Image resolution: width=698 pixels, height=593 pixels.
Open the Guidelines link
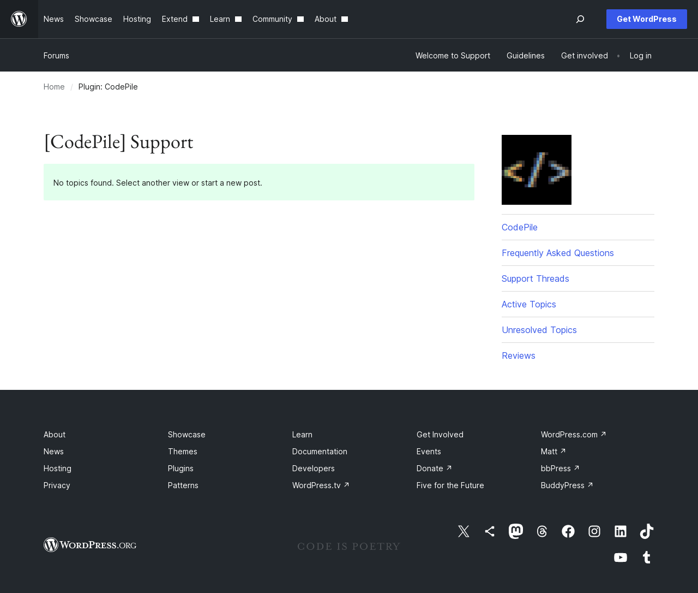[x=526, y=56]
